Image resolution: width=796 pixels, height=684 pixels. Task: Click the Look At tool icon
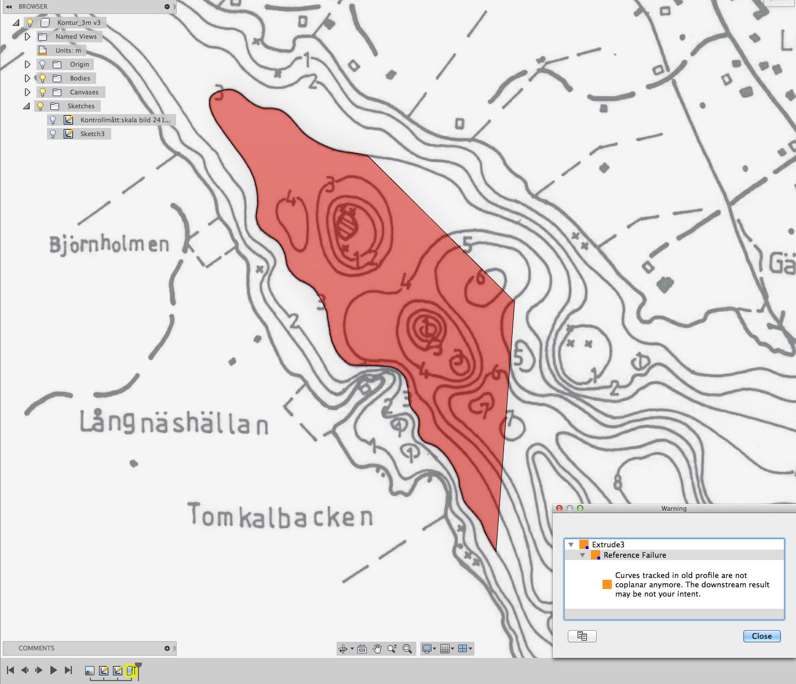tap(362, 649)
